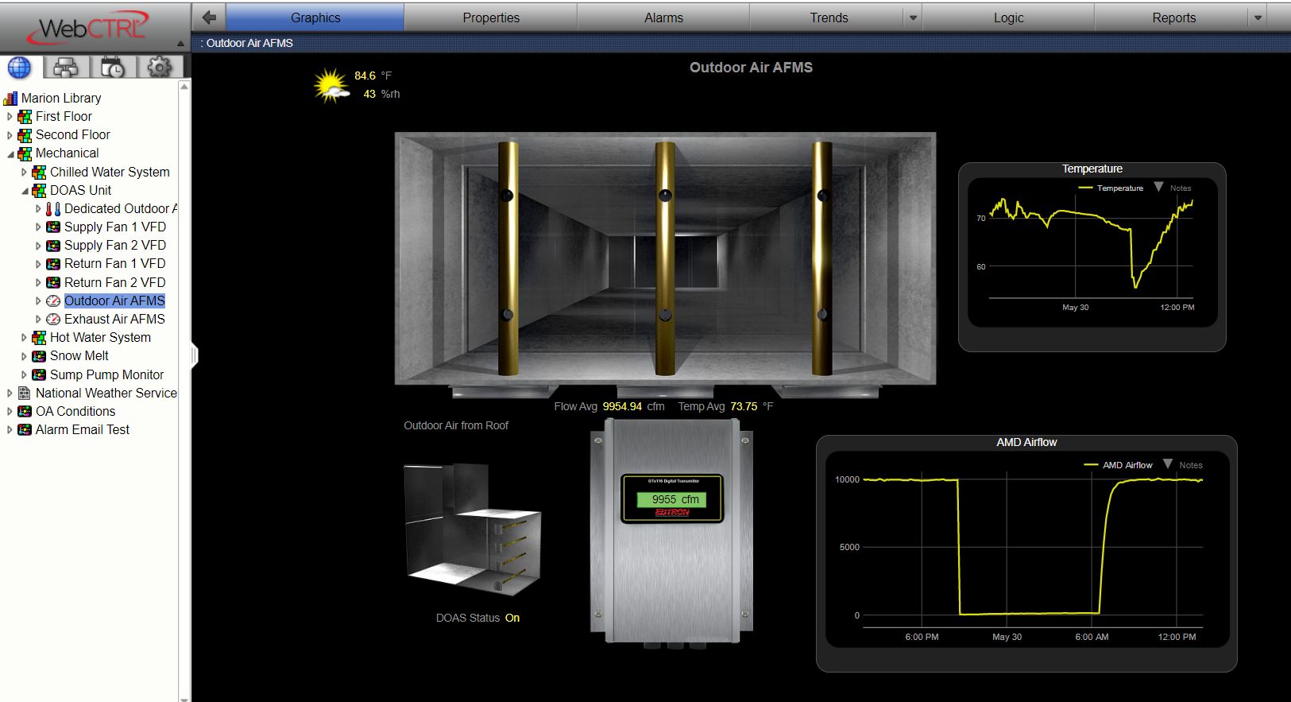This screenshot has width=1291, height=702.
Task: Click the Dedicated Outdoor Air thermometer icon
Action: (x=53, y=209)
